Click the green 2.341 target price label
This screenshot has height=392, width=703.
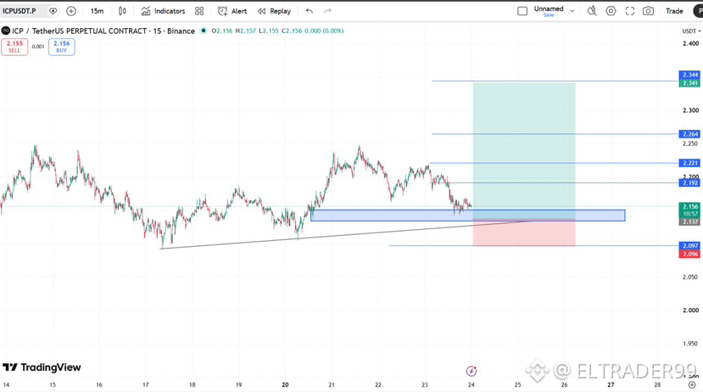click(689, 83)
